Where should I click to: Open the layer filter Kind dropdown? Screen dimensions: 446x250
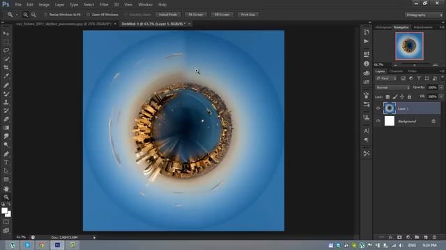click(385, 78)
